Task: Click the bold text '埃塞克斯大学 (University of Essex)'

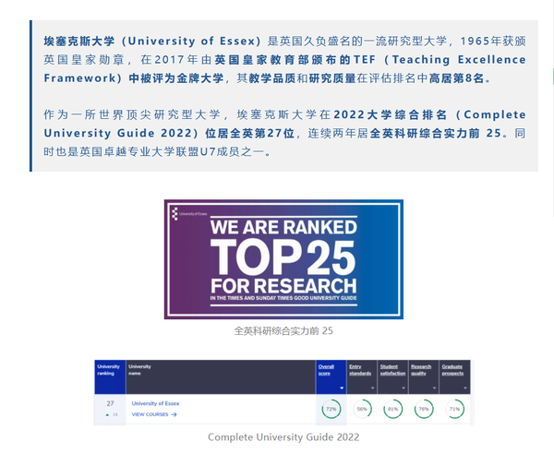Action: click(152, 41)
